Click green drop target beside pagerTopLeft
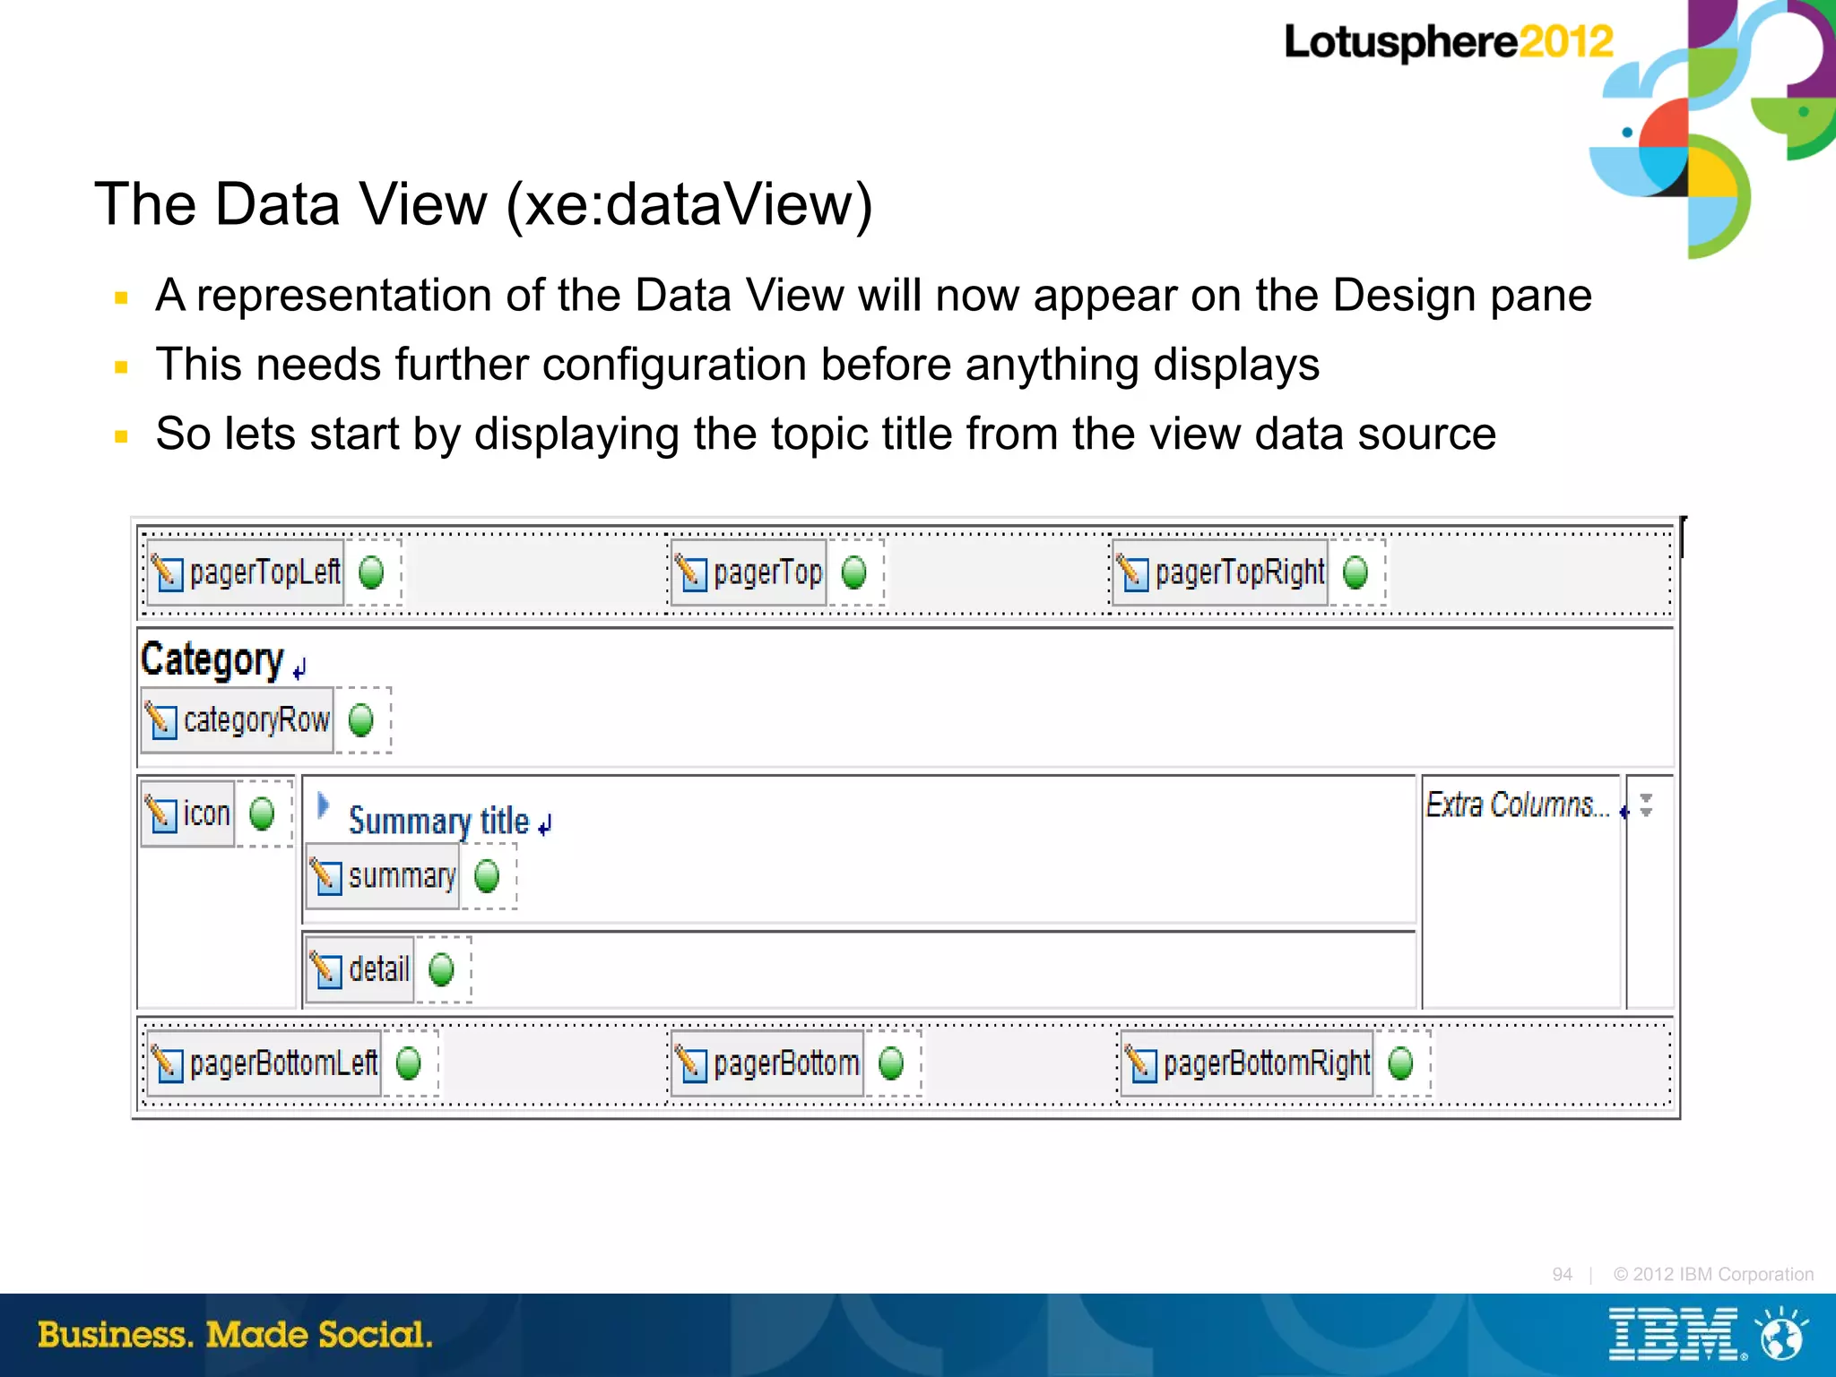Screen dimensions: 1836x1377 pos(371,572)
